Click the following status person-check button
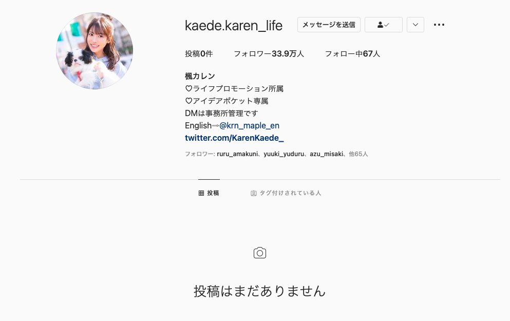Viewport: 510px width, 321px height. [x=384, y=25]
